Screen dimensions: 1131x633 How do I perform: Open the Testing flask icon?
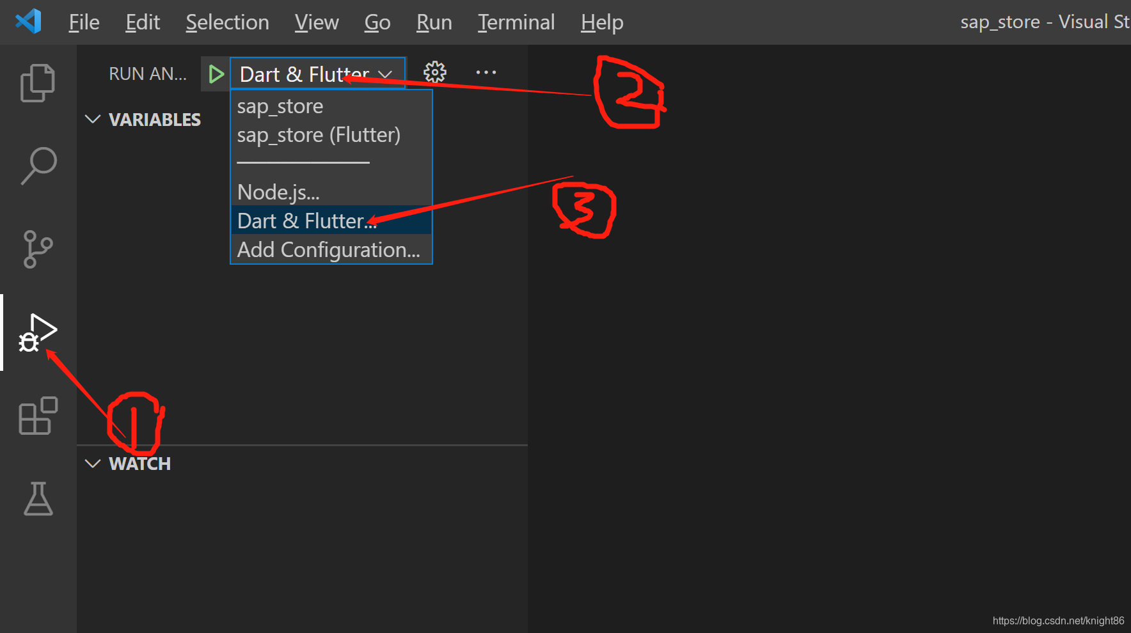click(38, 499)
